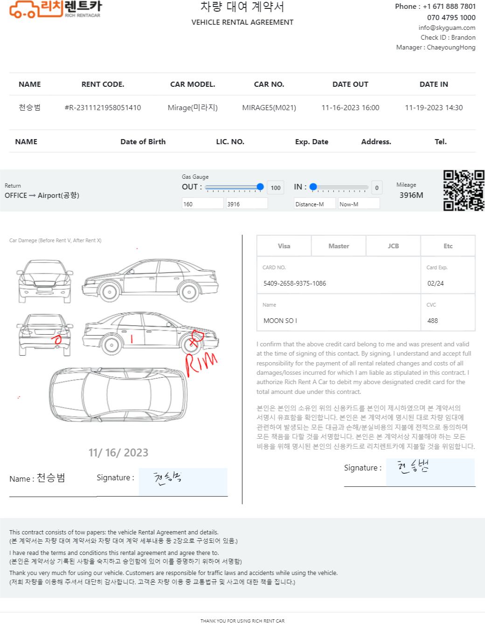Click the renter name 천승범 in the table
Viewport: 485px width, 624px height.
coord(29,108)
